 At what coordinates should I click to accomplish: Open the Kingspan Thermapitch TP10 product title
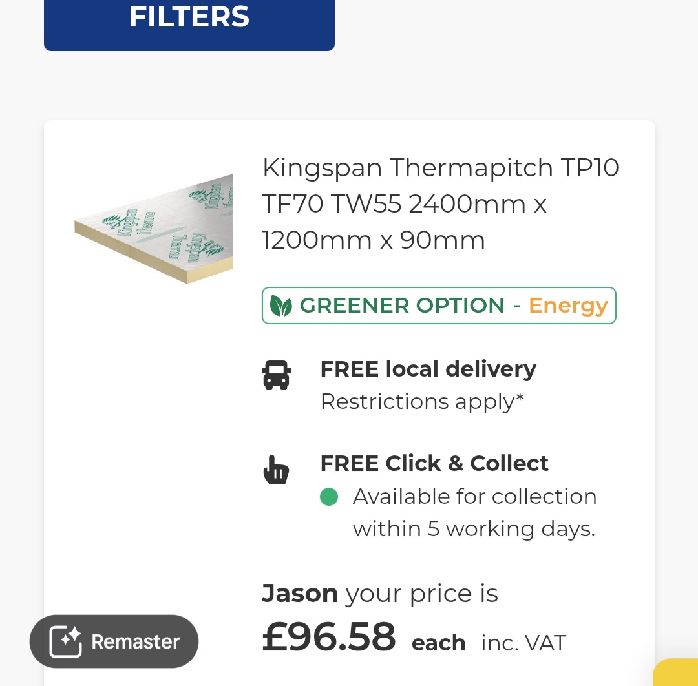440,204
